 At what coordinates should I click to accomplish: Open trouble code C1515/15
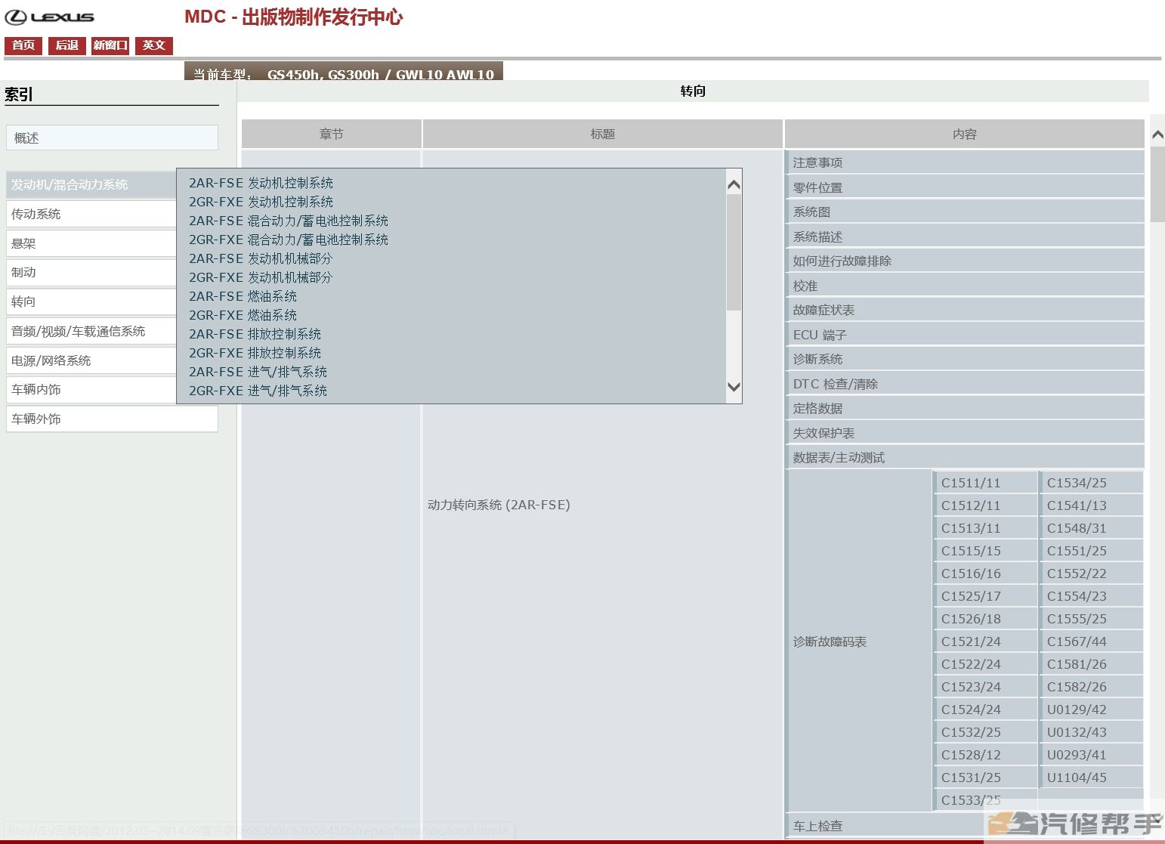point(986,551)
